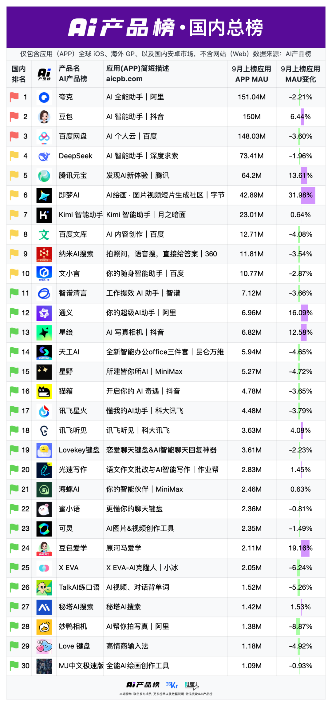
Task: Click the 夸克 app icon
Action: pyautogui.click(x=44, y=97)
